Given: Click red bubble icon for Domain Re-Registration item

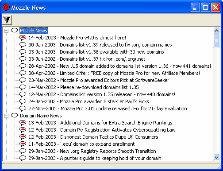Looking at the screenshot, I should point(23,130).
